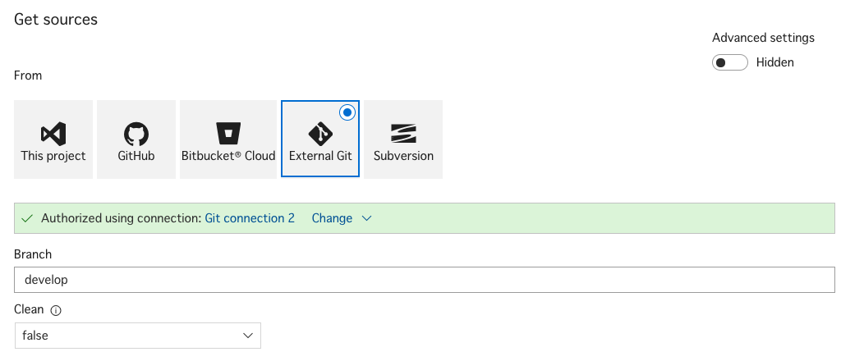Select the Bitbucket Cloud tile label
The width and height of the screenshot is (864, 361).
click(228, 156)
